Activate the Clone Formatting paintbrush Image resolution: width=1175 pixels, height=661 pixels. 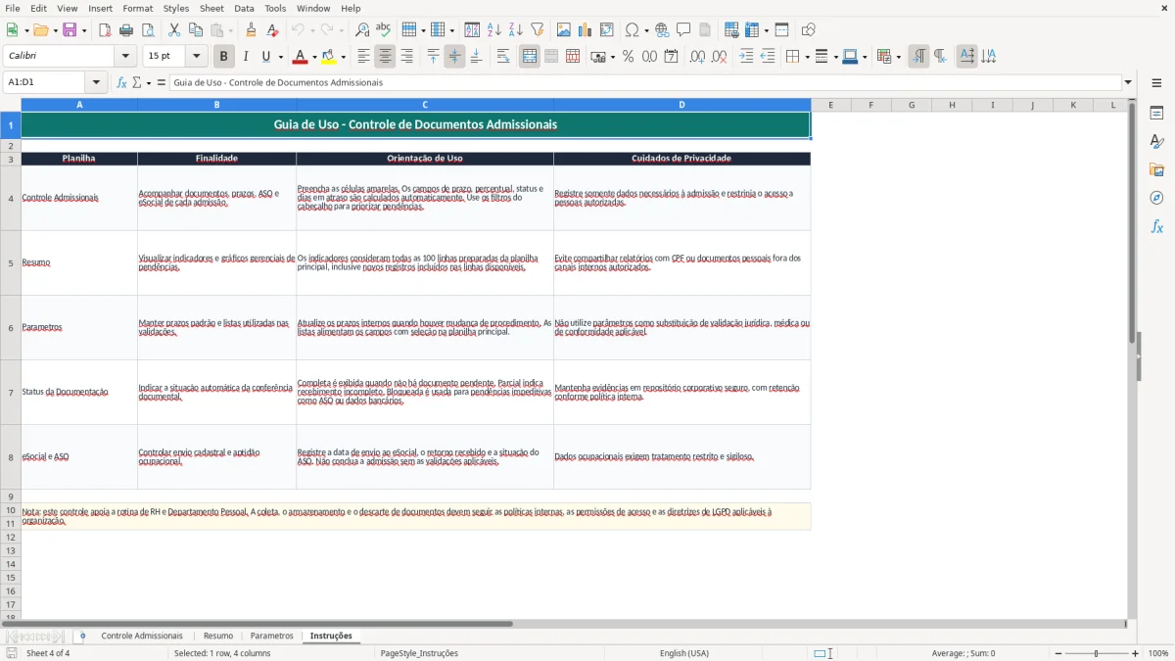(x=251, y=30)
